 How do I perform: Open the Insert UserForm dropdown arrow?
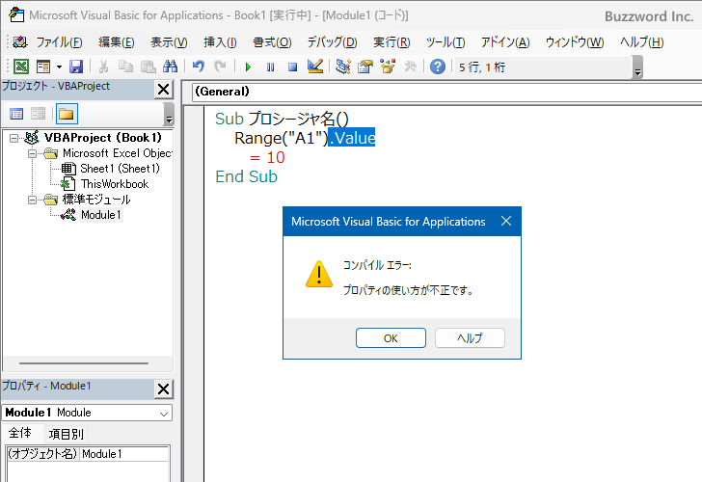[x=59, y=67]
